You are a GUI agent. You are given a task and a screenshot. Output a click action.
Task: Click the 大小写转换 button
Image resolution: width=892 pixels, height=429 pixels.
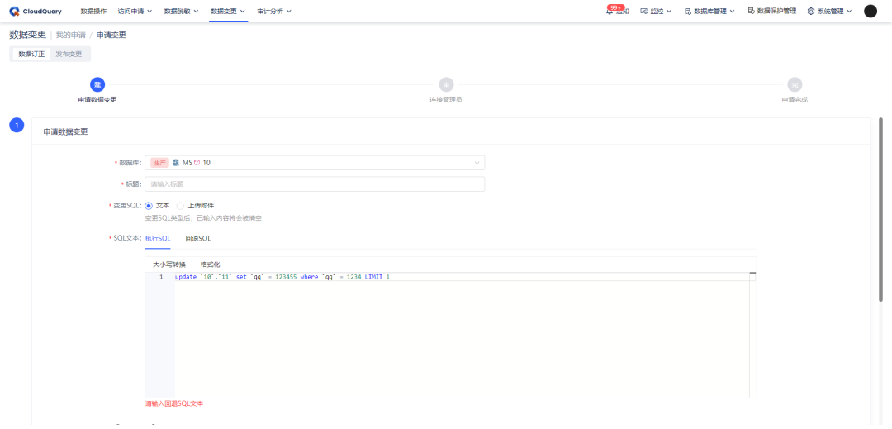(x=169, y=265)
